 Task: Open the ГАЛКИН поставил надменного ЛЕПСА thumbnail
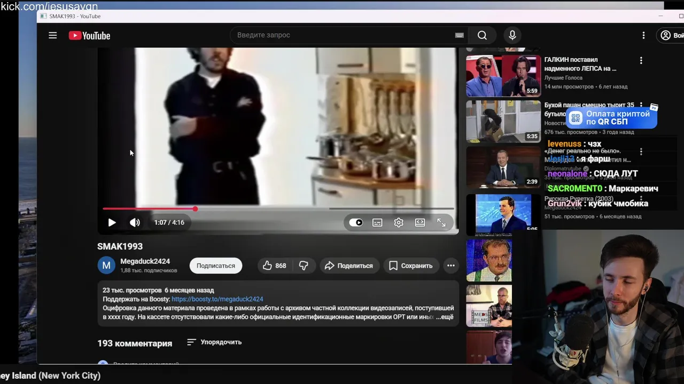503,75
